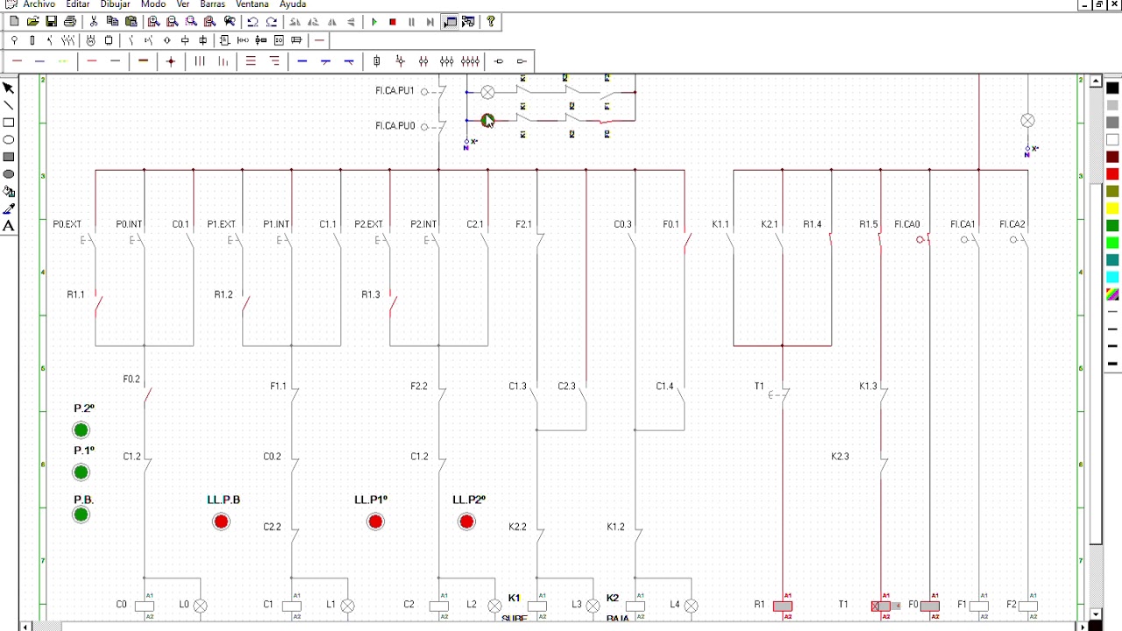Actuate the FI.CA0 limit switch contact
Screen dimensions: 1122x631
click(924, 239)
